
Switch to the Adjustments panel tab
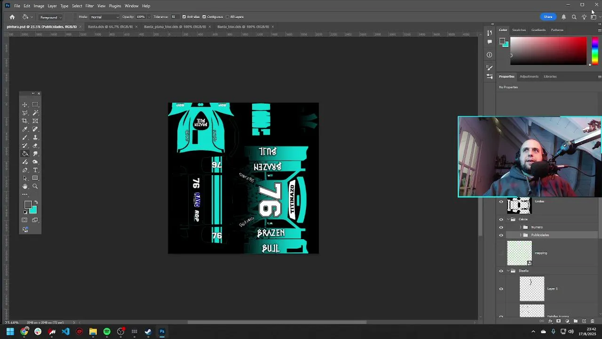529,76
